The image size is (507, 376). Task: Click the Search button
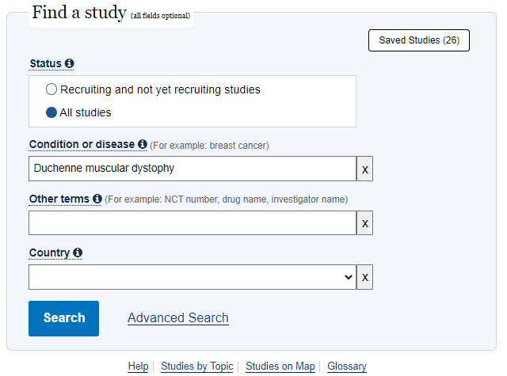(63, 318)
